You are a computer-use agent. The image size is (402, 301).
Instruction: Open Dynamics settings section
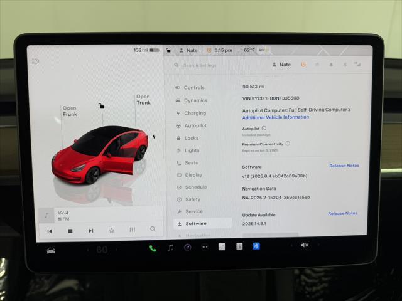tap(192, 100)
